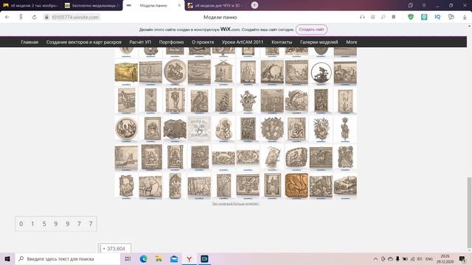
Task: Open the taskbar clock and date
Action: 445,258
